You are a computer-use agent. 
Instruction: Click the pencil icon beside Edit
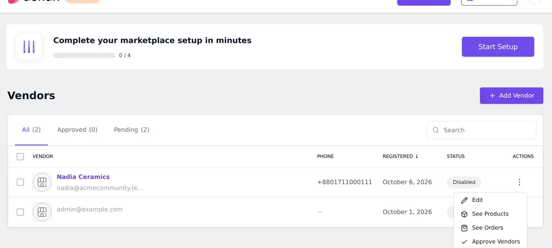(x=464, y=200)
